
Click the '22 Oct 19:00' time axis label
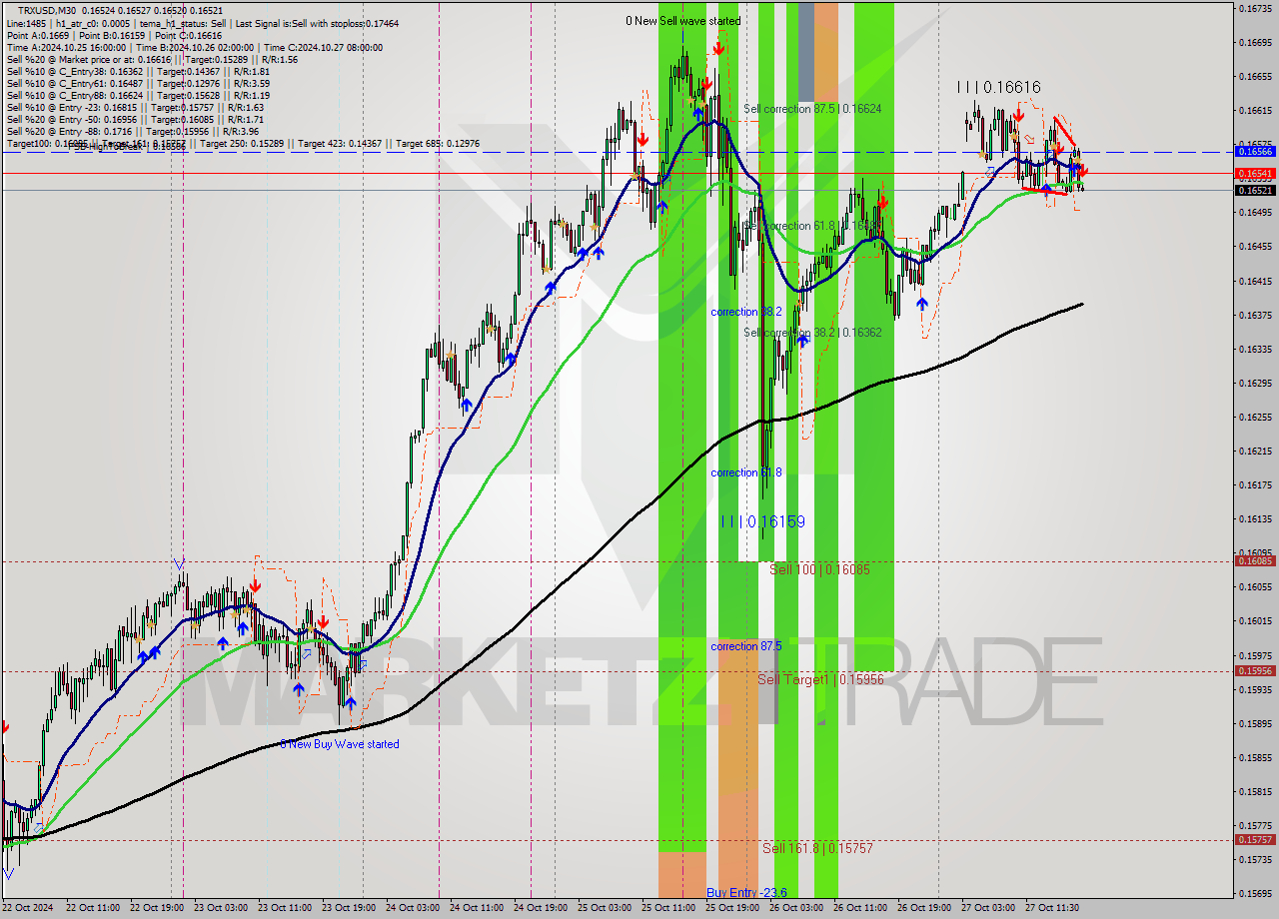coord(156,908)
